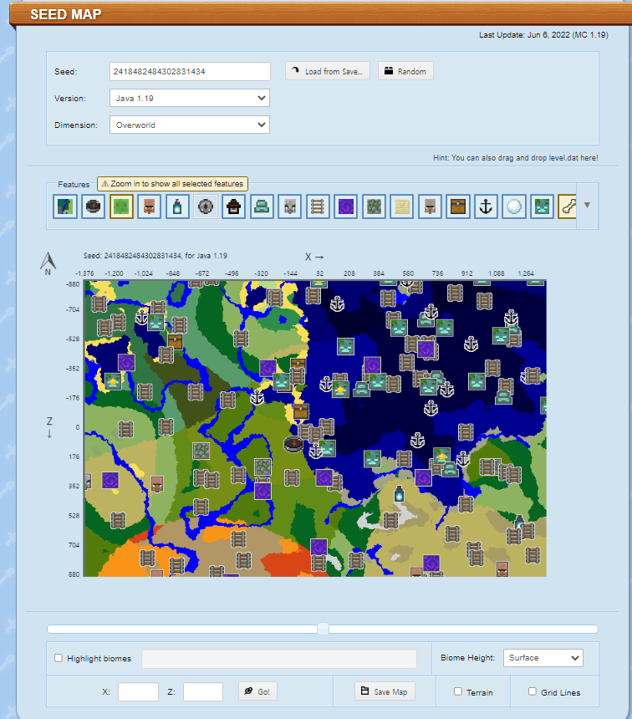
Task: Click the Random seed button
Action: pyautogui.click(x=405, y=71)
